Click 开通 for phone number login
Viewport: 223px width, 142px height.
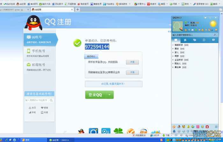133,62
